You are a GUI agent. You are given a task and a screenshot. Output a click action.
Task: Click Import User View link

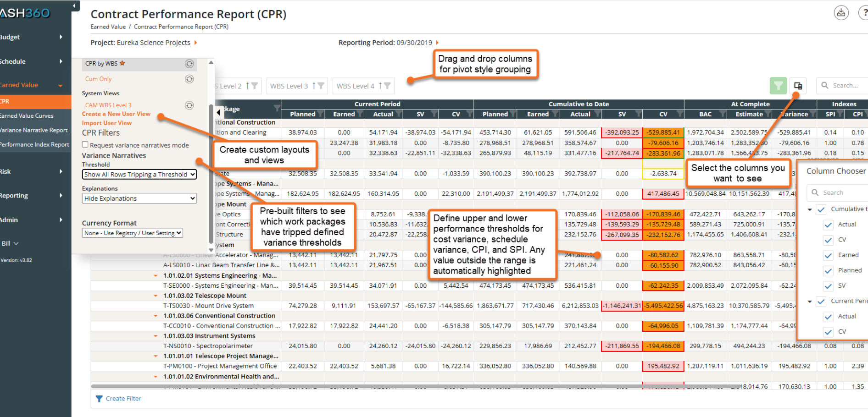tap(107, 123)
